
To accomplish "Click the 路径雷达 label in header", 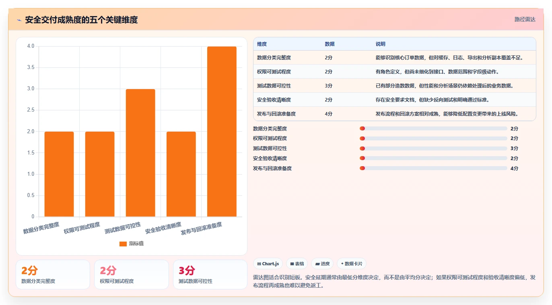I will [525, 19].
